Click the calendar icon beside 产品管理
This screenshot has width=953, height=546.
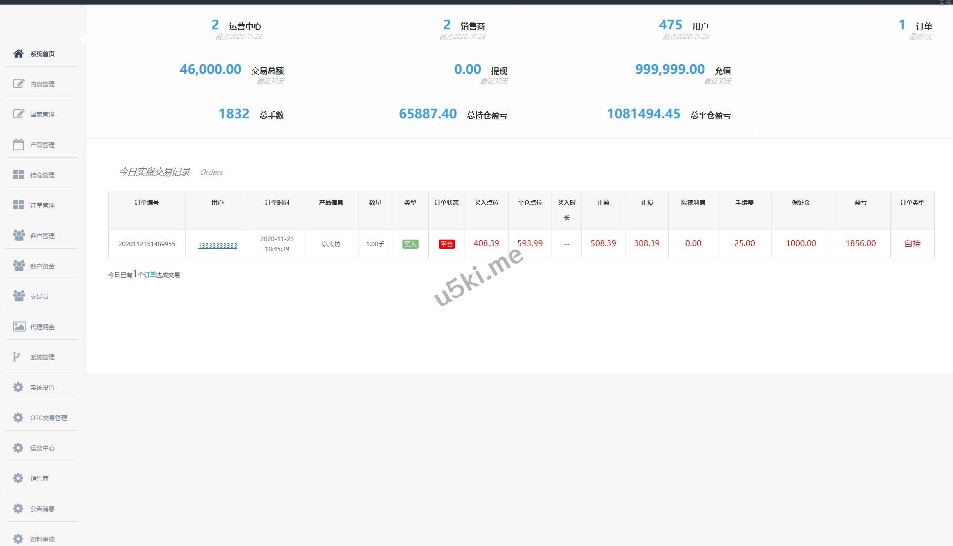pos(19,145)
